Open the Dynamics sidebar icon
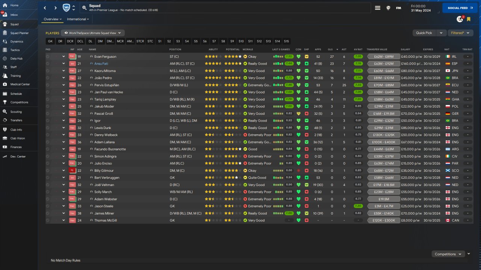Image resolution: width=481 pixels, height=270 pixels. coord(5,42)
